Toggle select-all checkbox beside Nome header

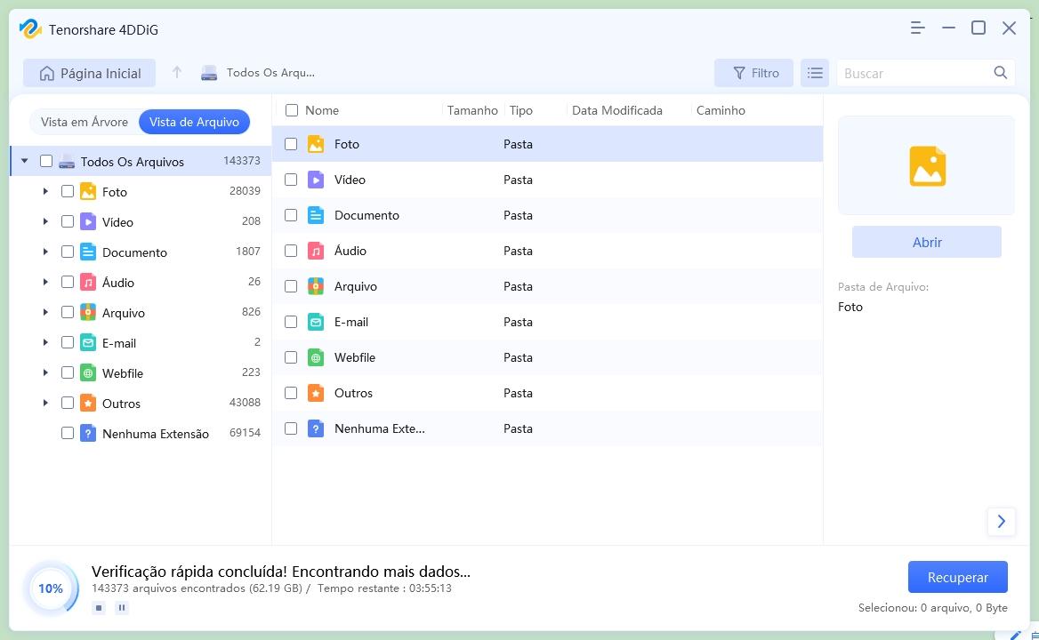pyautogui.click(x=291, y=110)
